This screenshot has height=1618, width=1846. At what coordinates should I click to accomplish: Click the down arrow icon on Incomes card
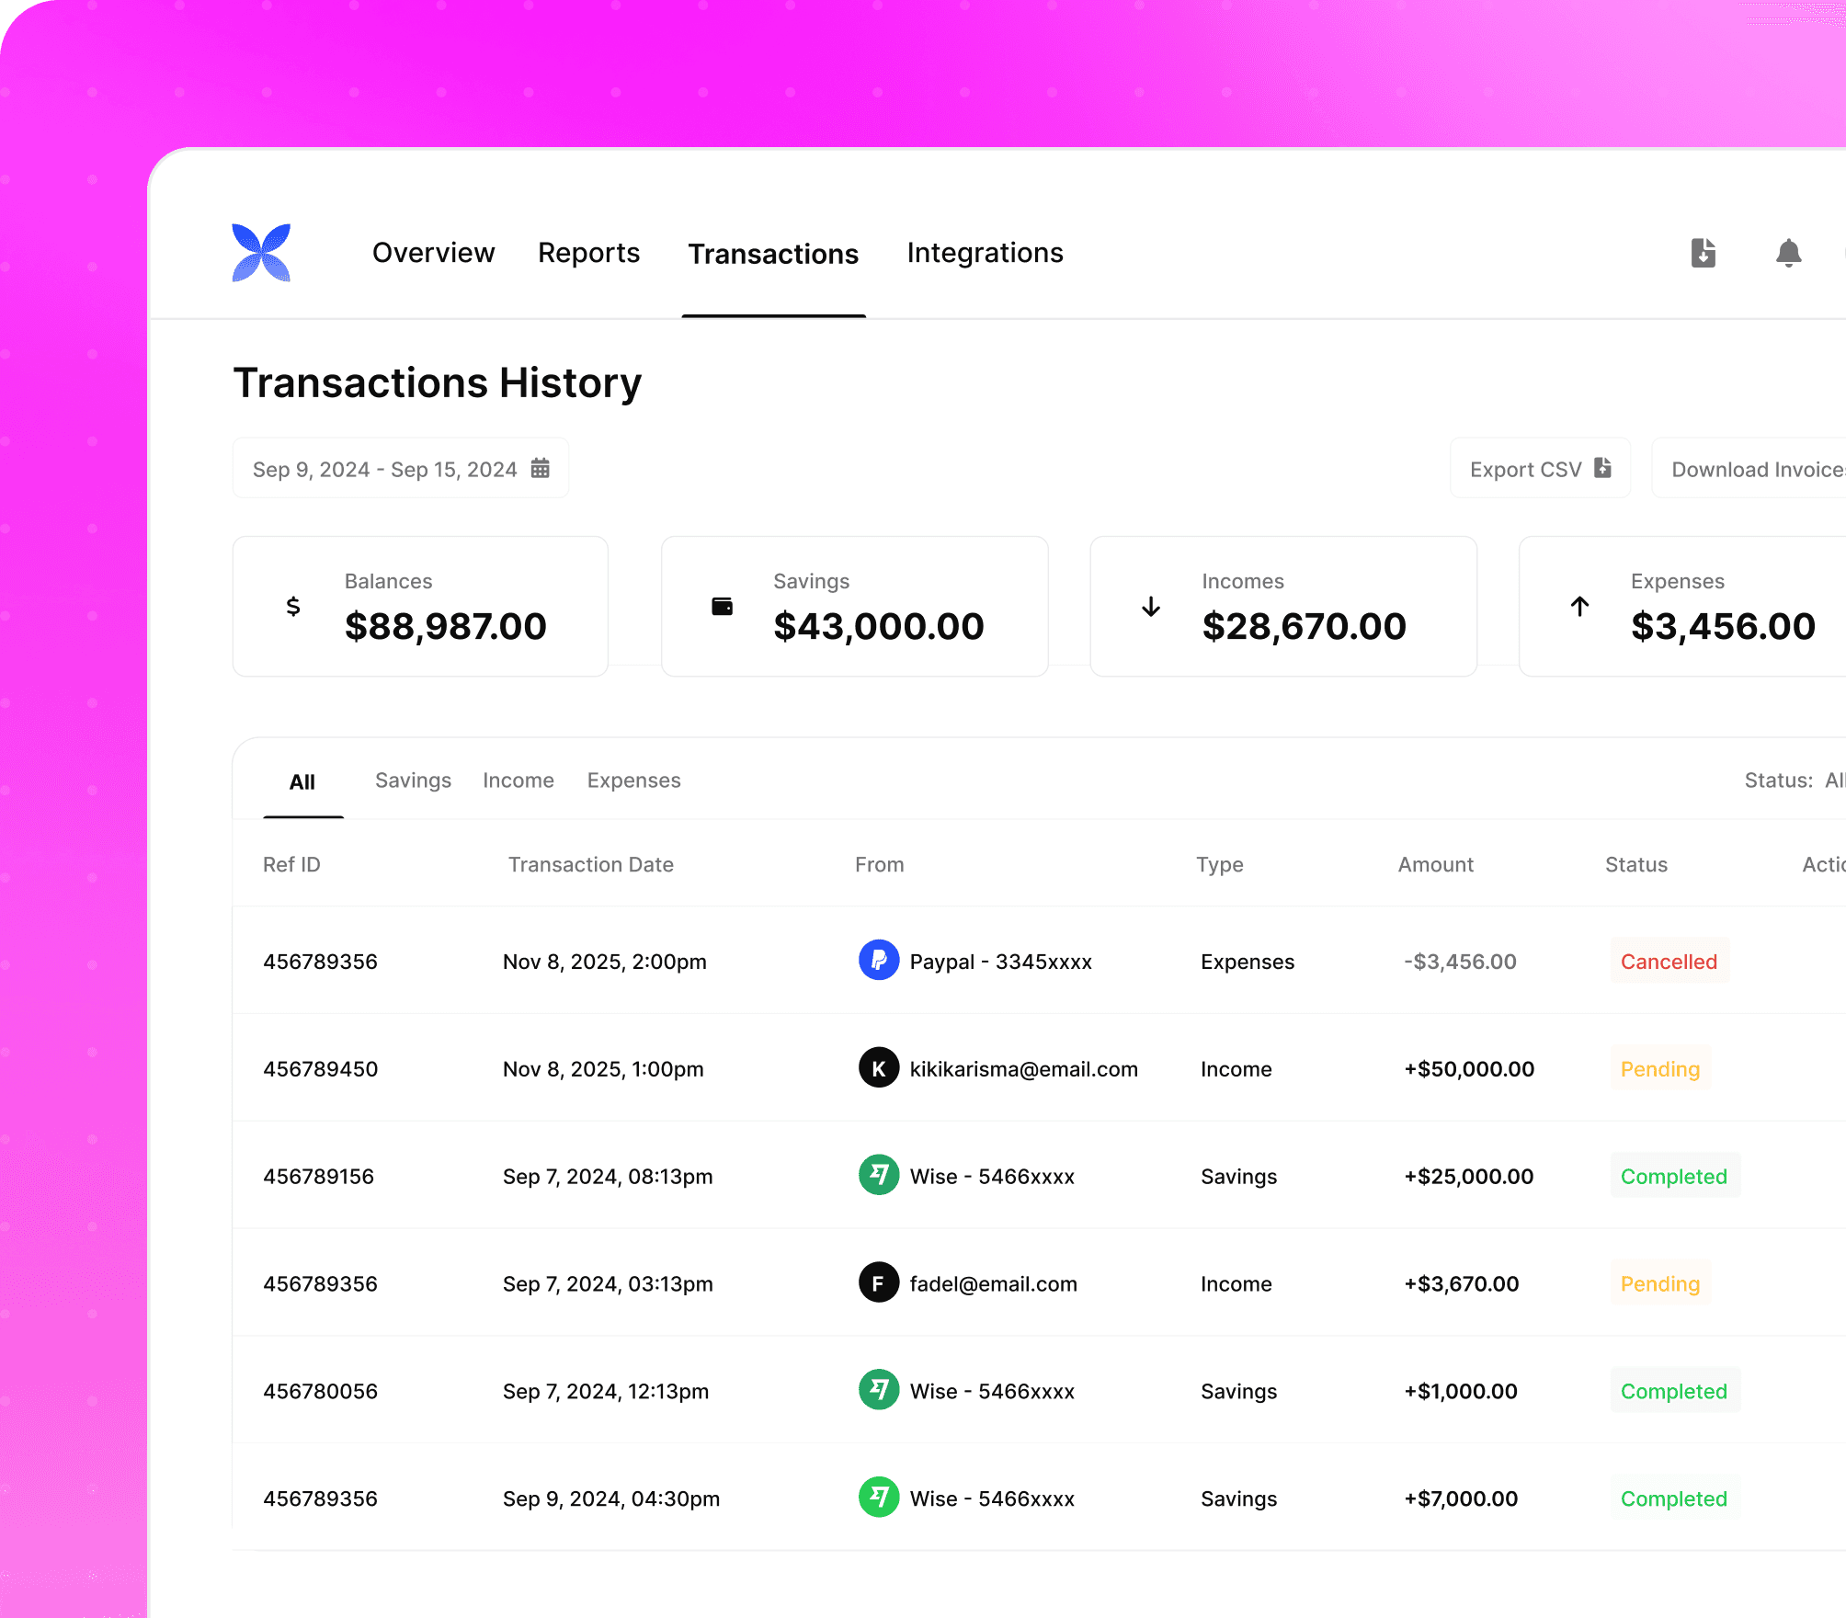point(1151,607)
